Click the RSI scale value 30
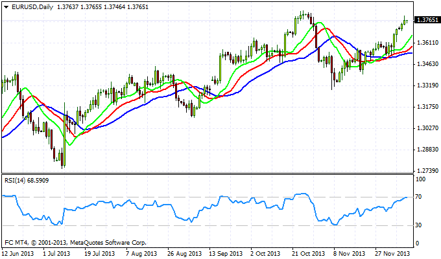Image resolution: width=441 pixels, height=259 pixels. coord(418,225)
